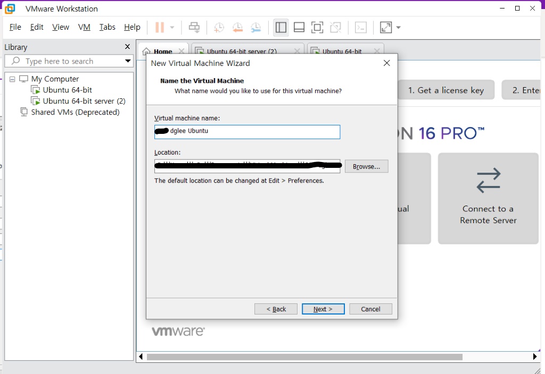Switch to Ubuntu 64-bit server (2) tab
Viewport: 545px width, 374px height.
click(x=242, y=52)
